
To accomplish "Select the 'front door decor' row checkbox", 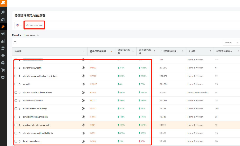I will click(16, 141).
